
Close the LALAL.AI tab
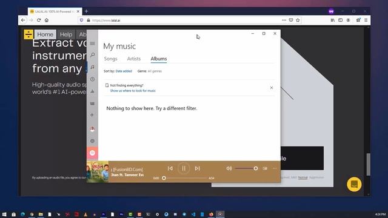78,12
